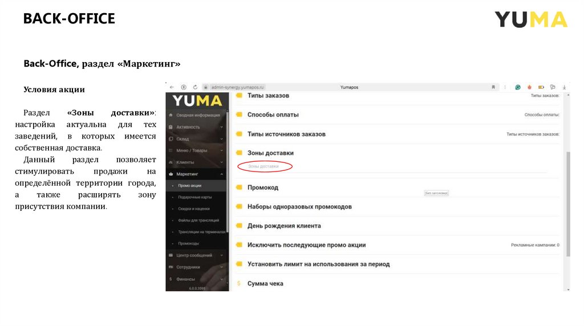
Task: Click the red flame extension icon
Action: click(529, 87)
